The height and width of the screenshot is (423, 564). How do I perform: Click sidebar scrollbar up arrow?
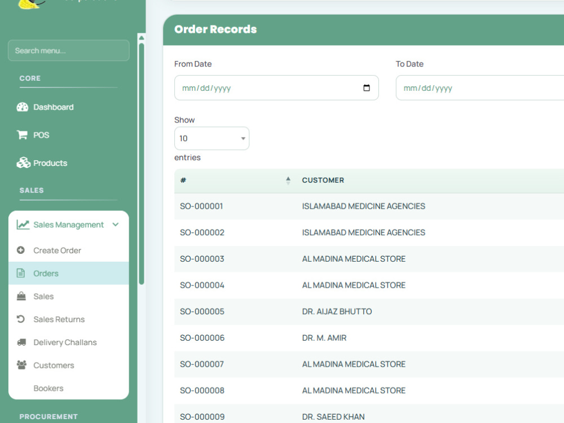(x=142, y=38)
